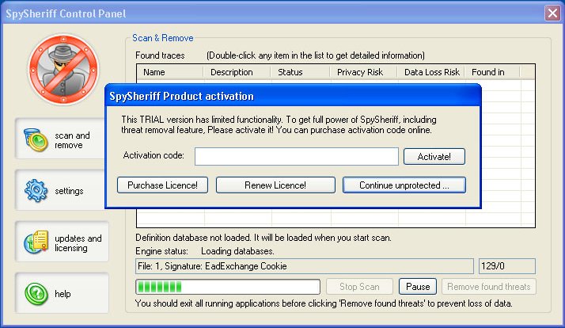Sort traces by Privacy Risk column
This screenshot has width=565, height=328.
click(x=364, y=72)
